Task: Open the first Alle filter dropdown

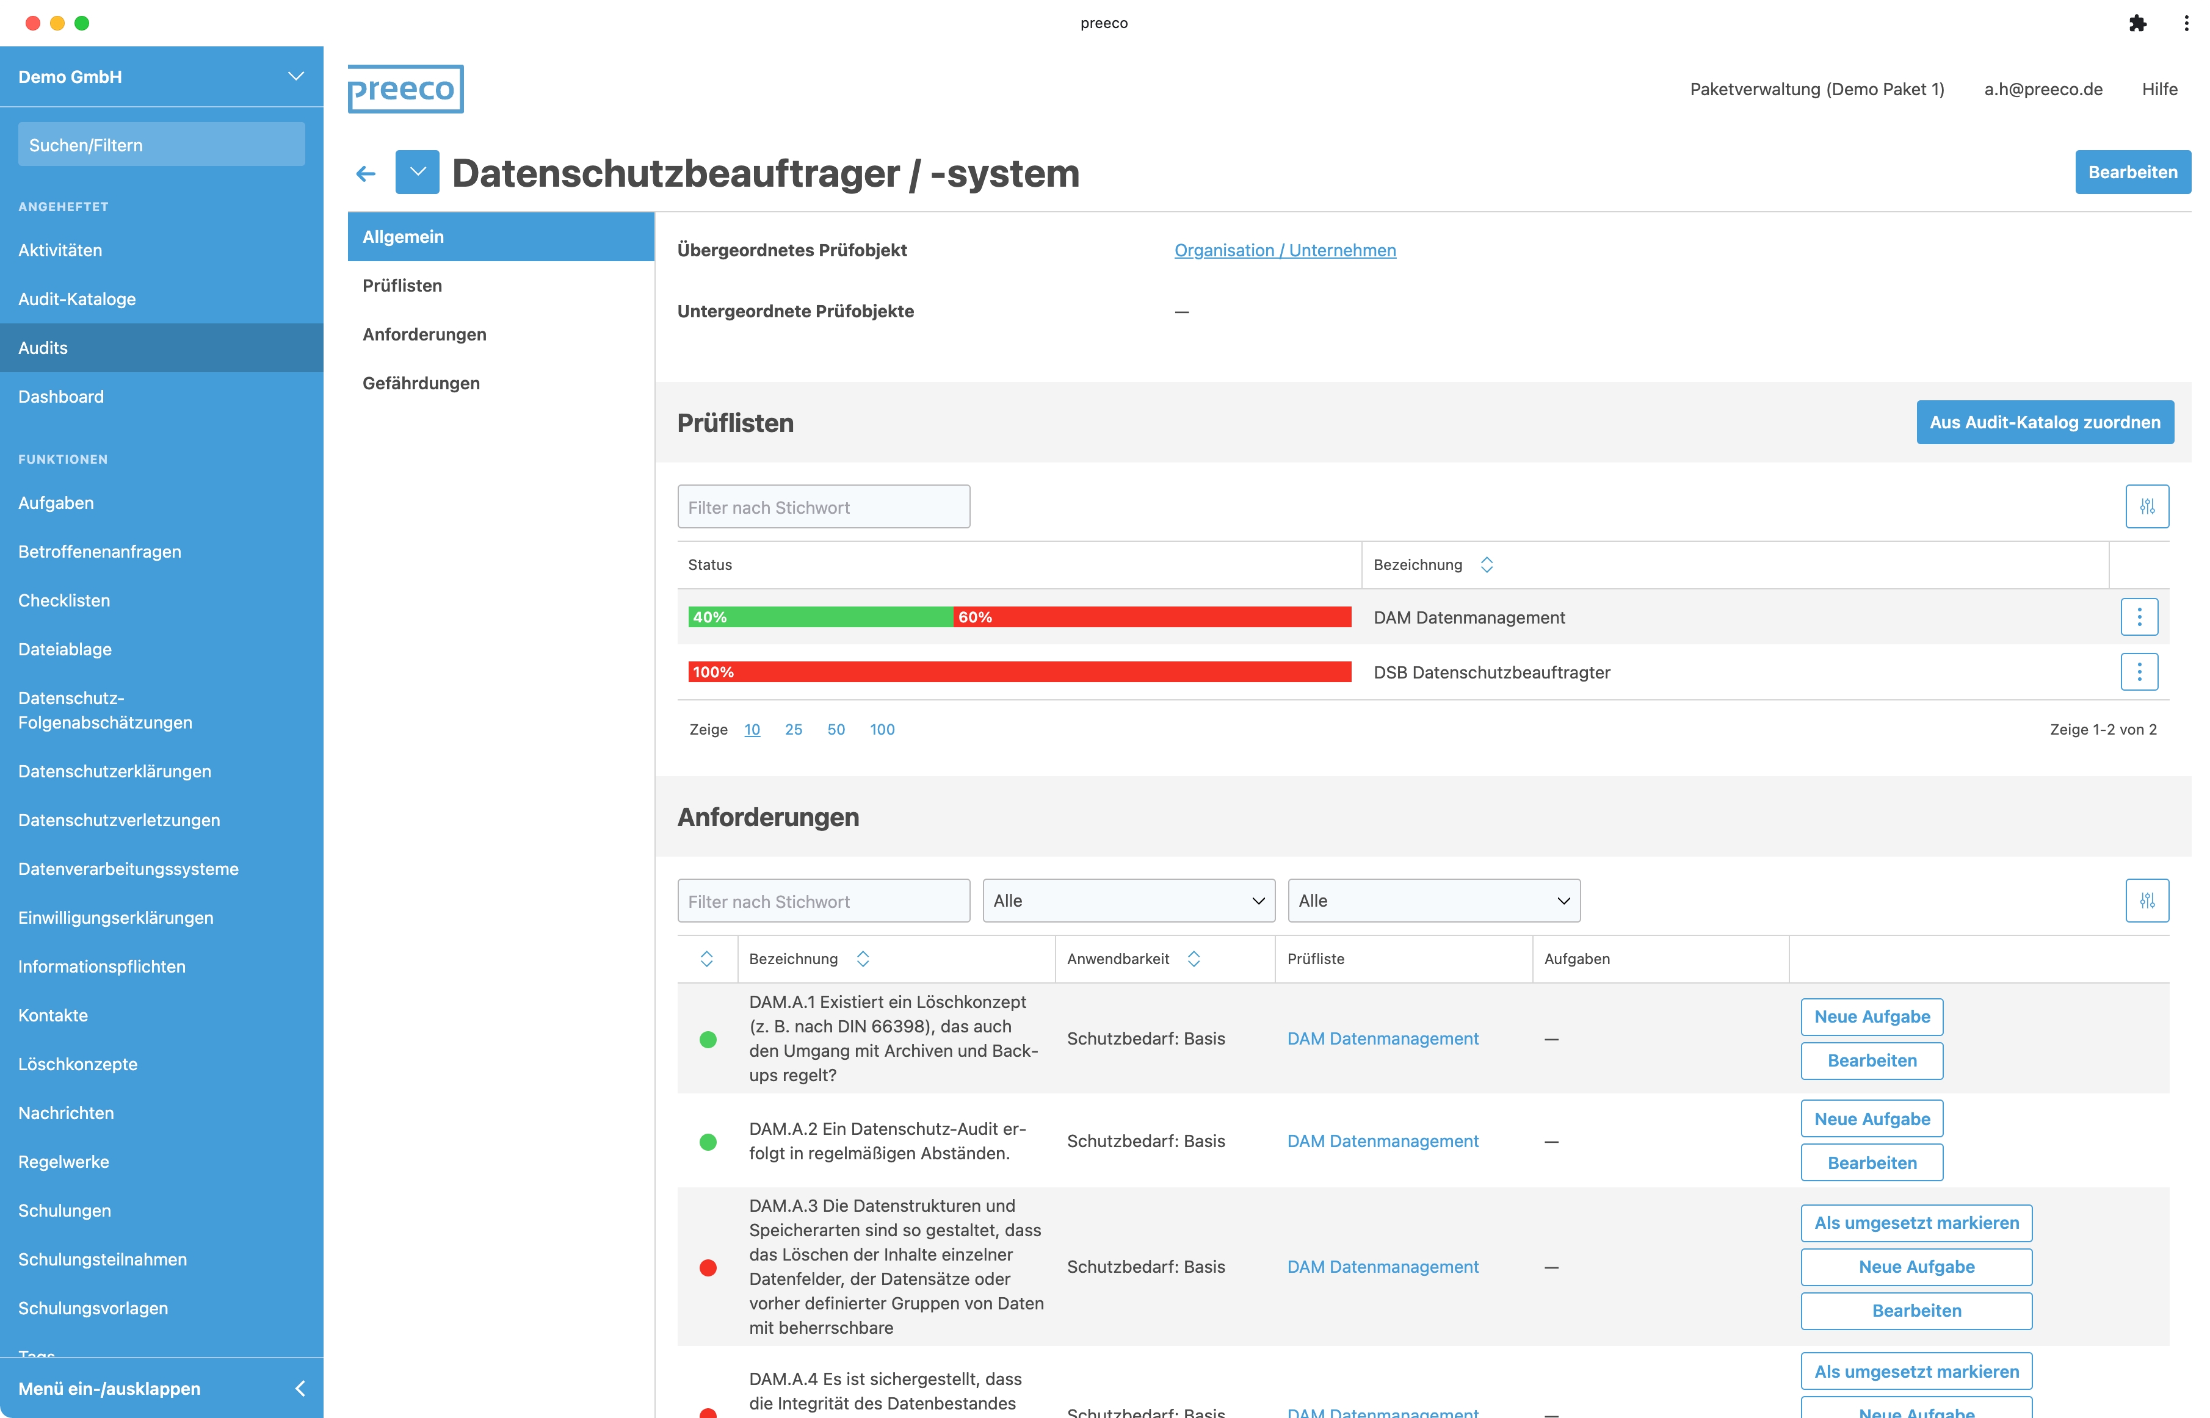Action: pos(1128,901)
